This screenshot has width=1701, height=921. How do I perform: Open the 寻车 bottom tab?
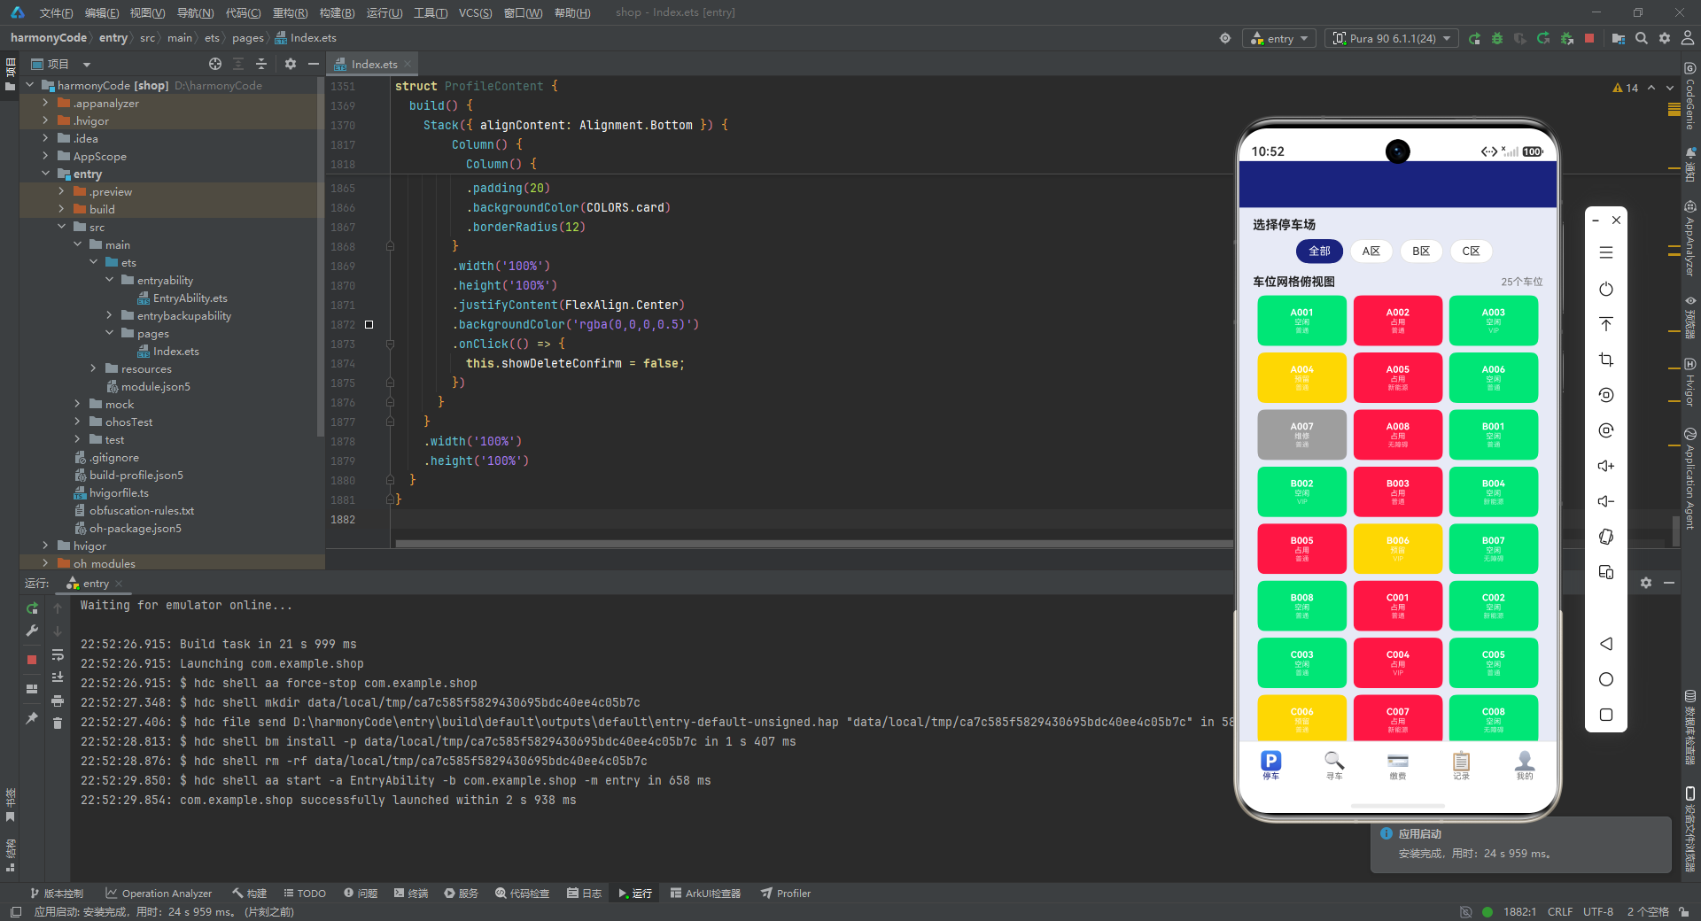click(1334, 765)
